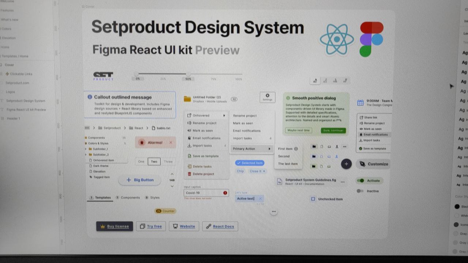This screenshot has width=468, height=263.
Task: Open the ellipsis menu beside Guidelines.fig
Action: [343, 181]
